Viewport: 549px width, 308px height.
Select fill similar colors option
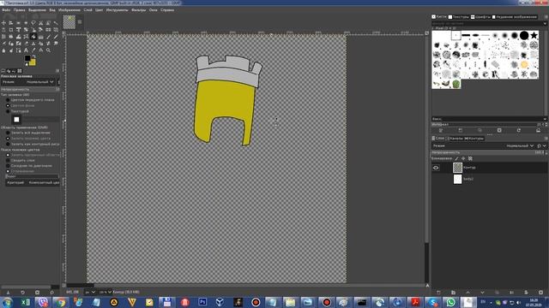pos(8,139)
